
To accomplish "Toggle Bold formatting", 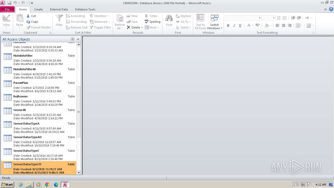I will 228,25.
